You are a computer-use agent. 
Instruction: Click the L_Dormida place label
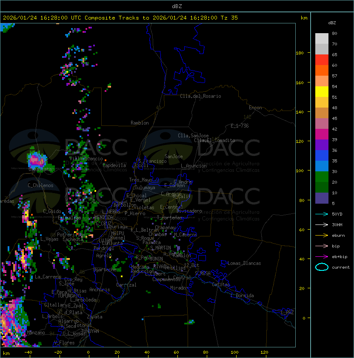pos(242,295)
